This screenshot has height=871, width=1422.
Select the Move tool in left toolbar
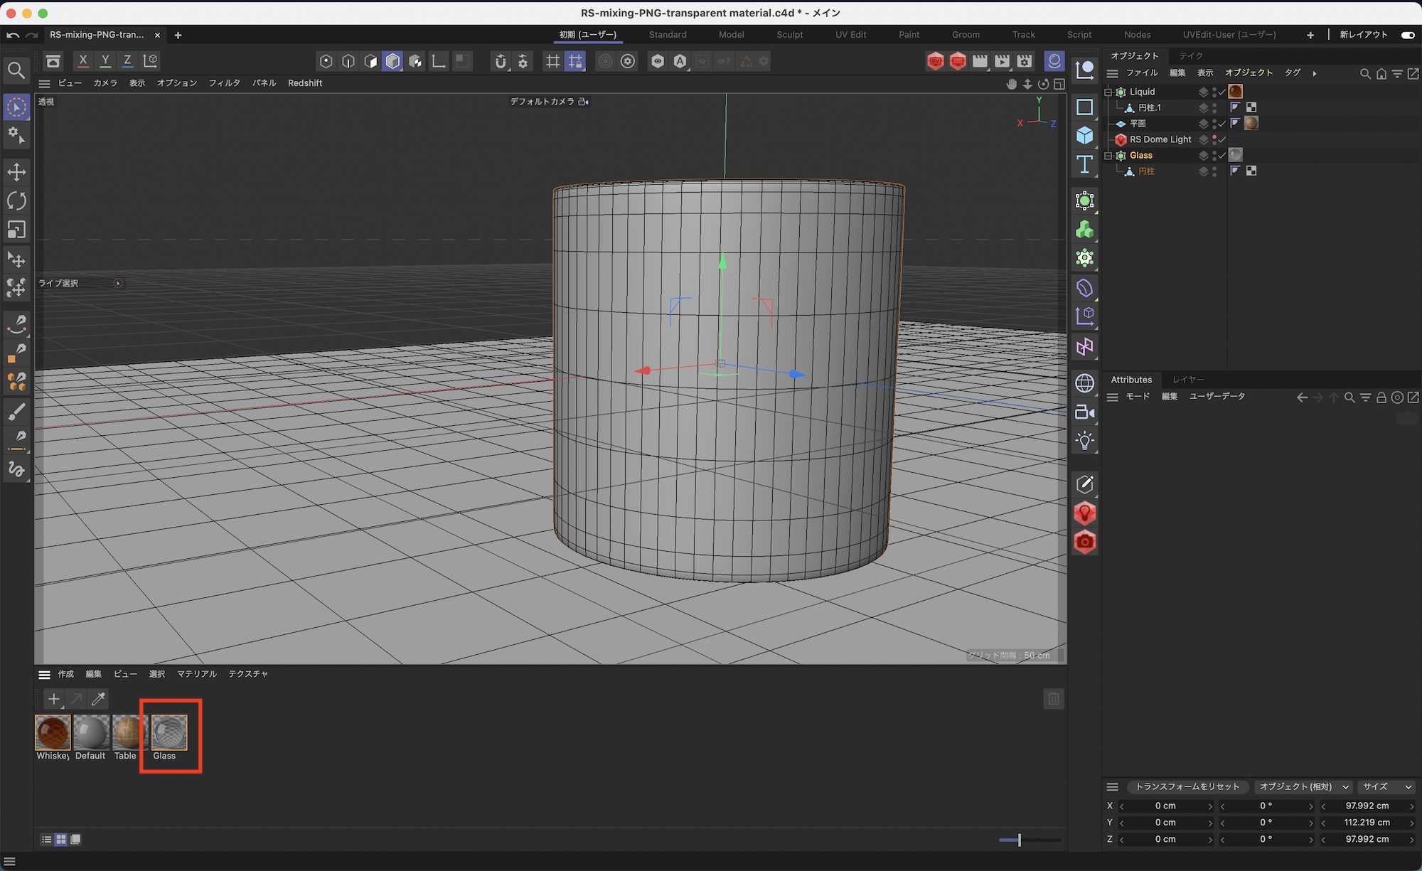tap(16, 172)
